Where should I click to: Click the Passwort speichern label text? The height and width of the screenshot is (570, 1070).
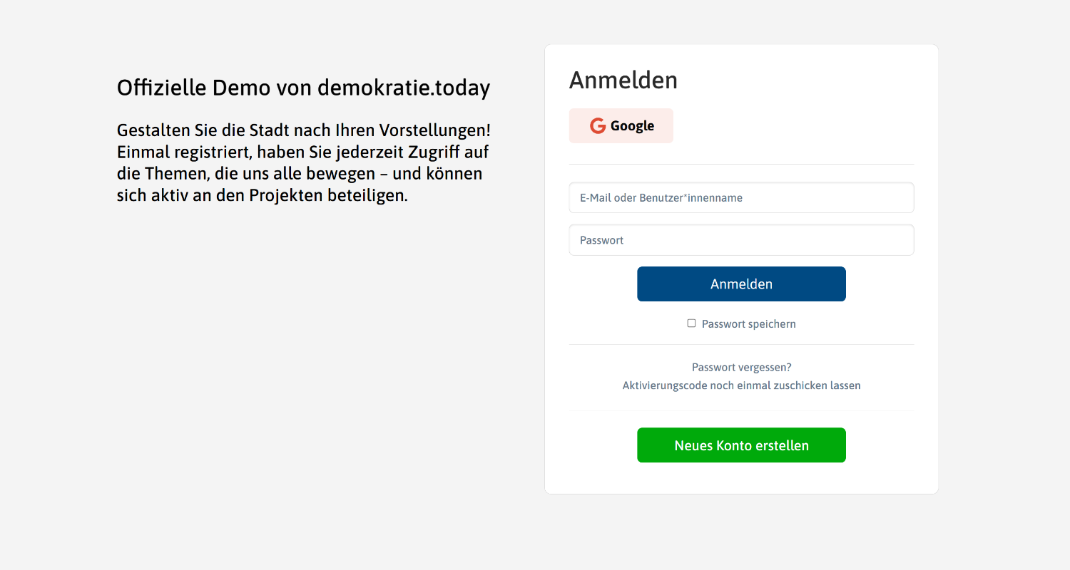pyautogui.click(x=748, y=324)
